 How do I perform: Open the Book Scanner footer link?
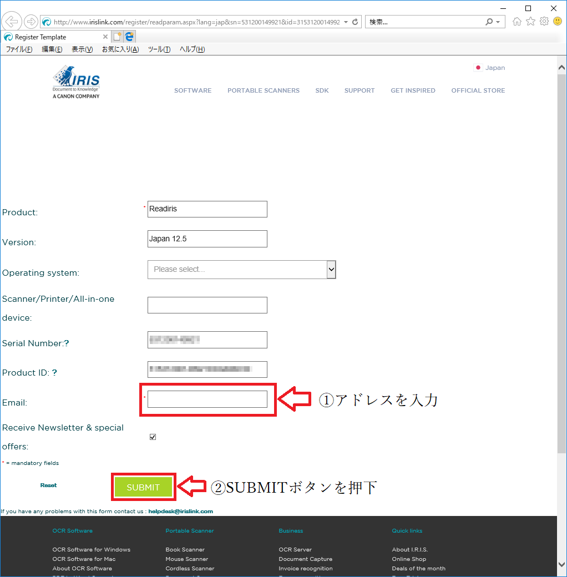pyautogui.click(x=185, y=549)
